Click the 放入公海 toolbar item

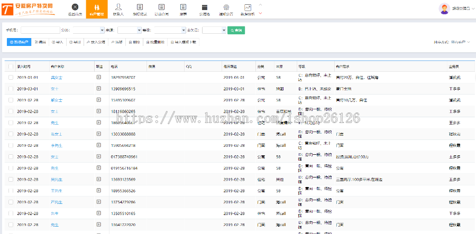(x=96, y=42)
